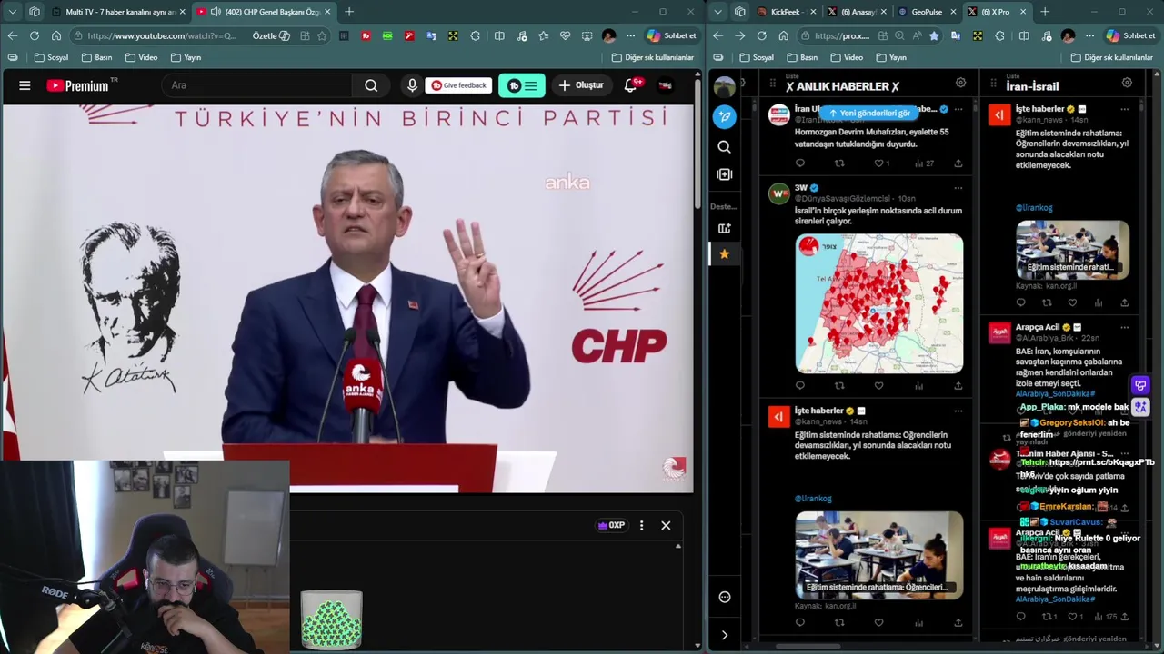Open the Sosyal bookmarks folder in left browser
The height and width of the screenshot is (654, 1164).
(51, 57)
